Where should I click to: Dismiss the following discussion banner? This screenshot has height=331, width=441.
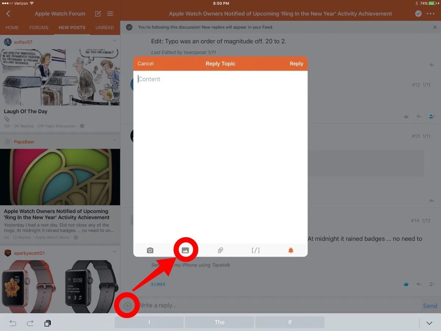[x=435, y=27]
